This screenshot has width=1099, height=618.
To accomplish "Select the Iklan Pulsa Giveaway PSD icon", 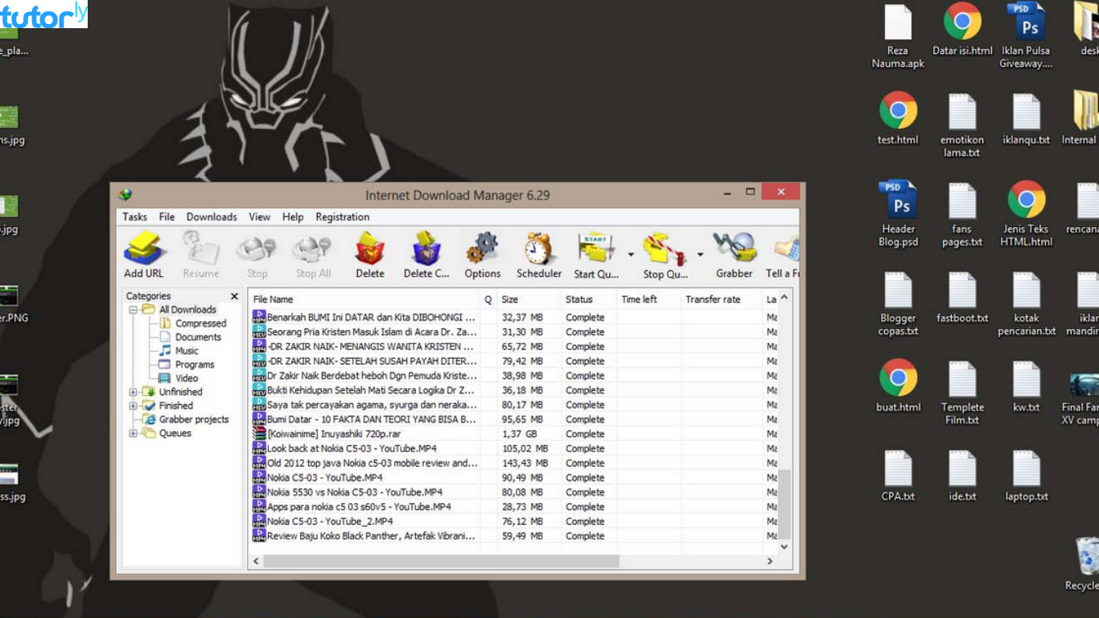I will [x=1026, y=36].
